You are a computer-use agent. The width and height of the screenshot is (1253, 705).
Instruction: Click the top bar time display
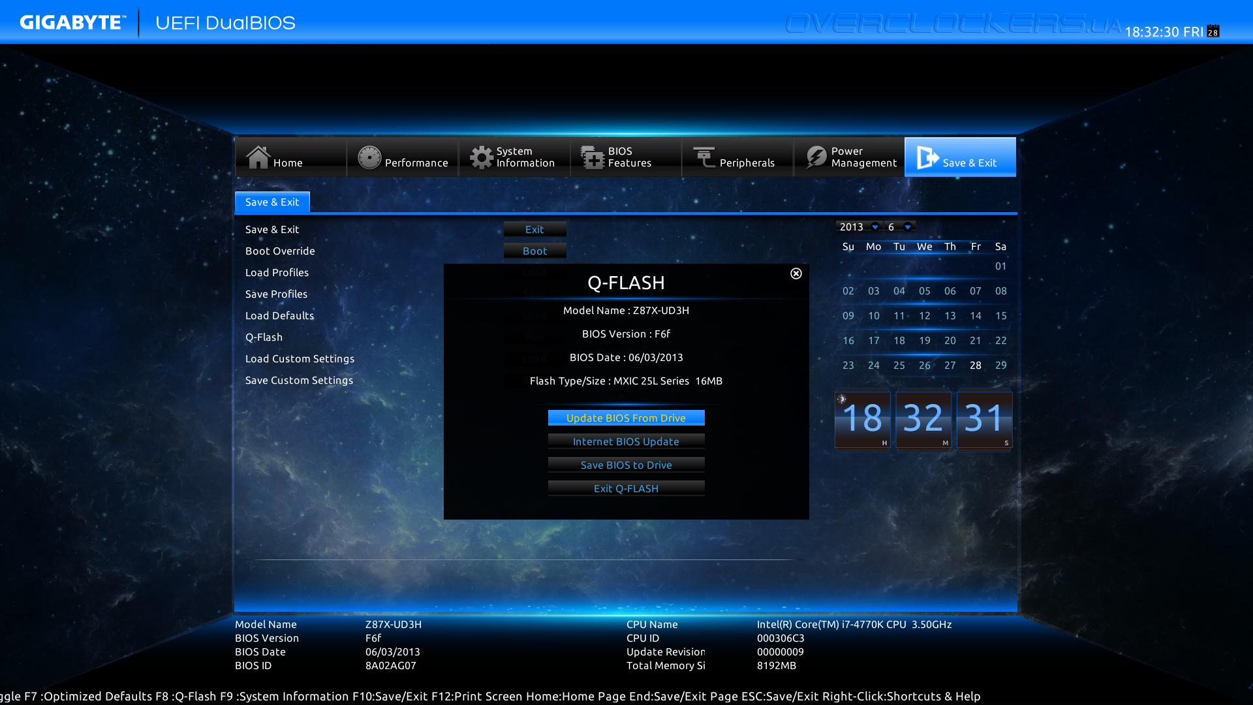pyautogui.click(x=1164, y=31)
